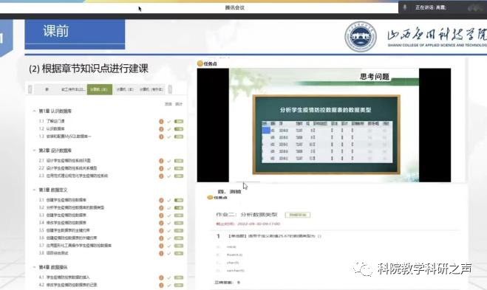Click the microphone icon beside the speaking indicator
Screen dimensions: 487x290
(405, 7)
